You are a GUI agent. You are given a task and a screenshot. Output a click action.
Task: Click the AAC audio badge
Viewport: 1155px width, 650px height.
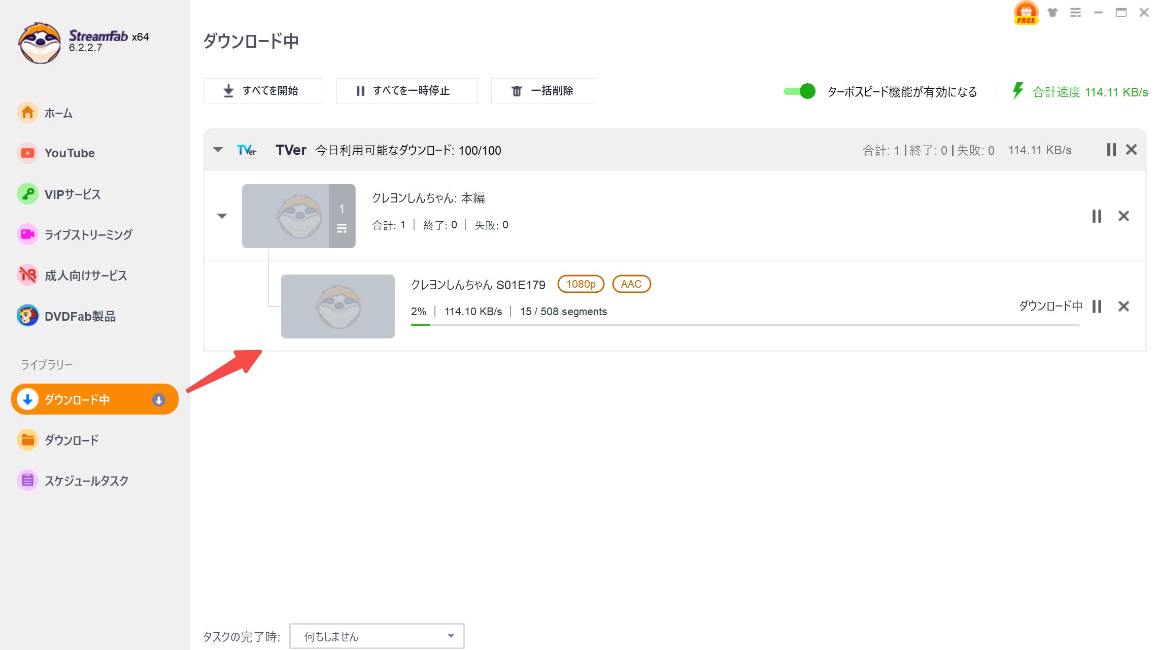[631, 284]
